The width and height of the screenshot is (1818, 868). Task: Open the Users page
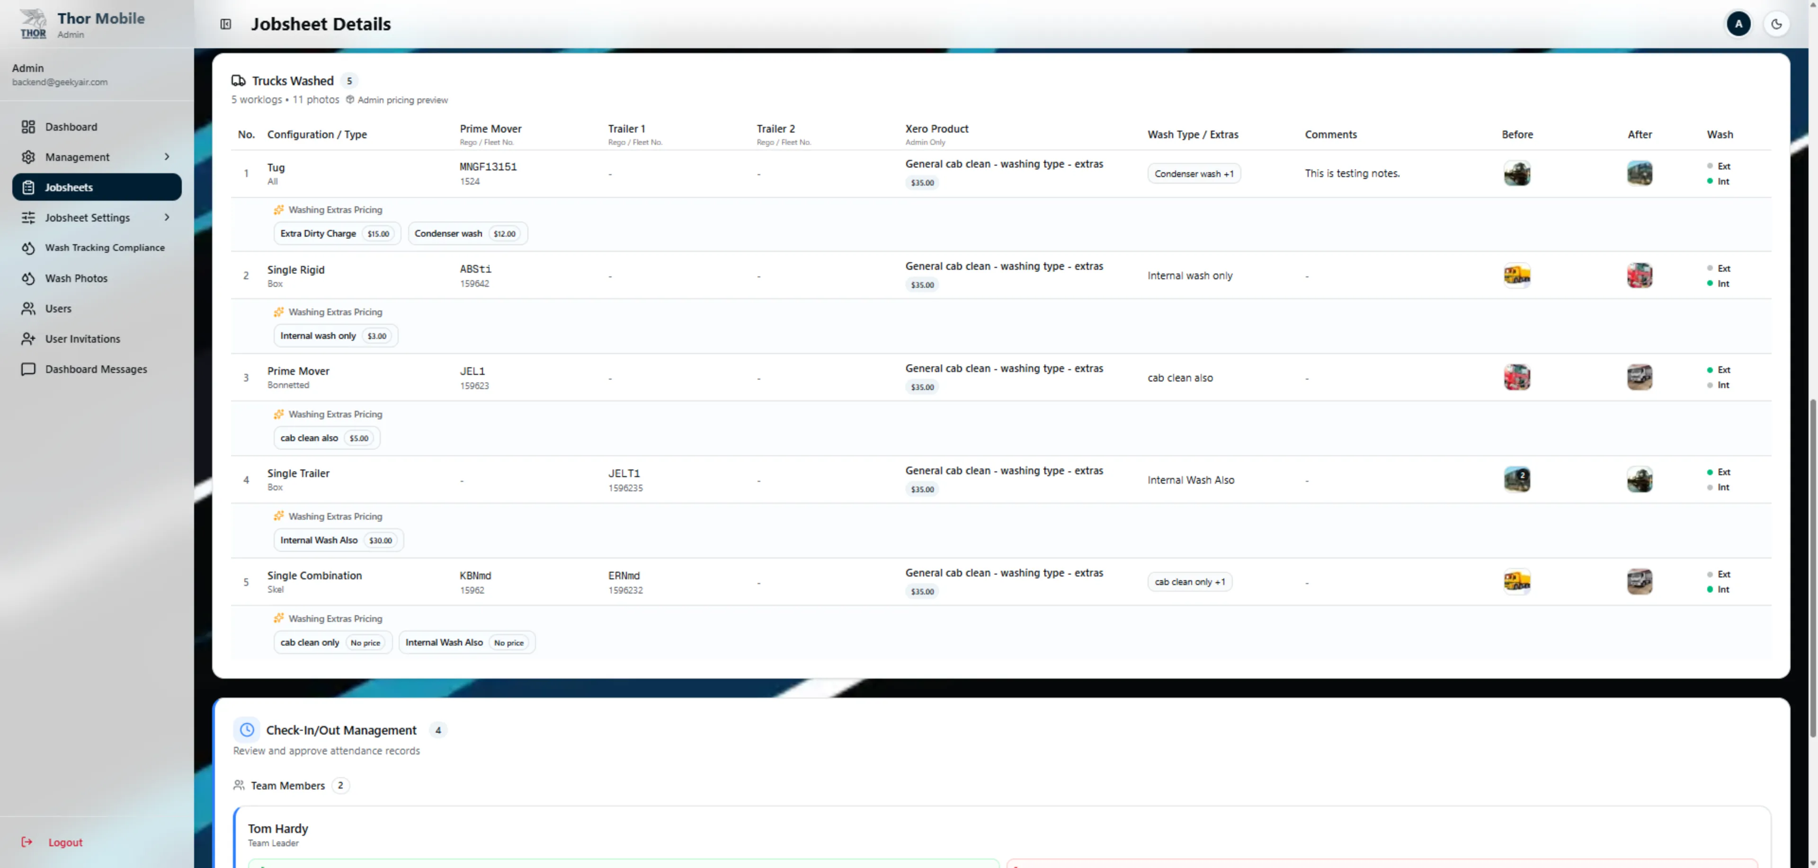(97, 309)
